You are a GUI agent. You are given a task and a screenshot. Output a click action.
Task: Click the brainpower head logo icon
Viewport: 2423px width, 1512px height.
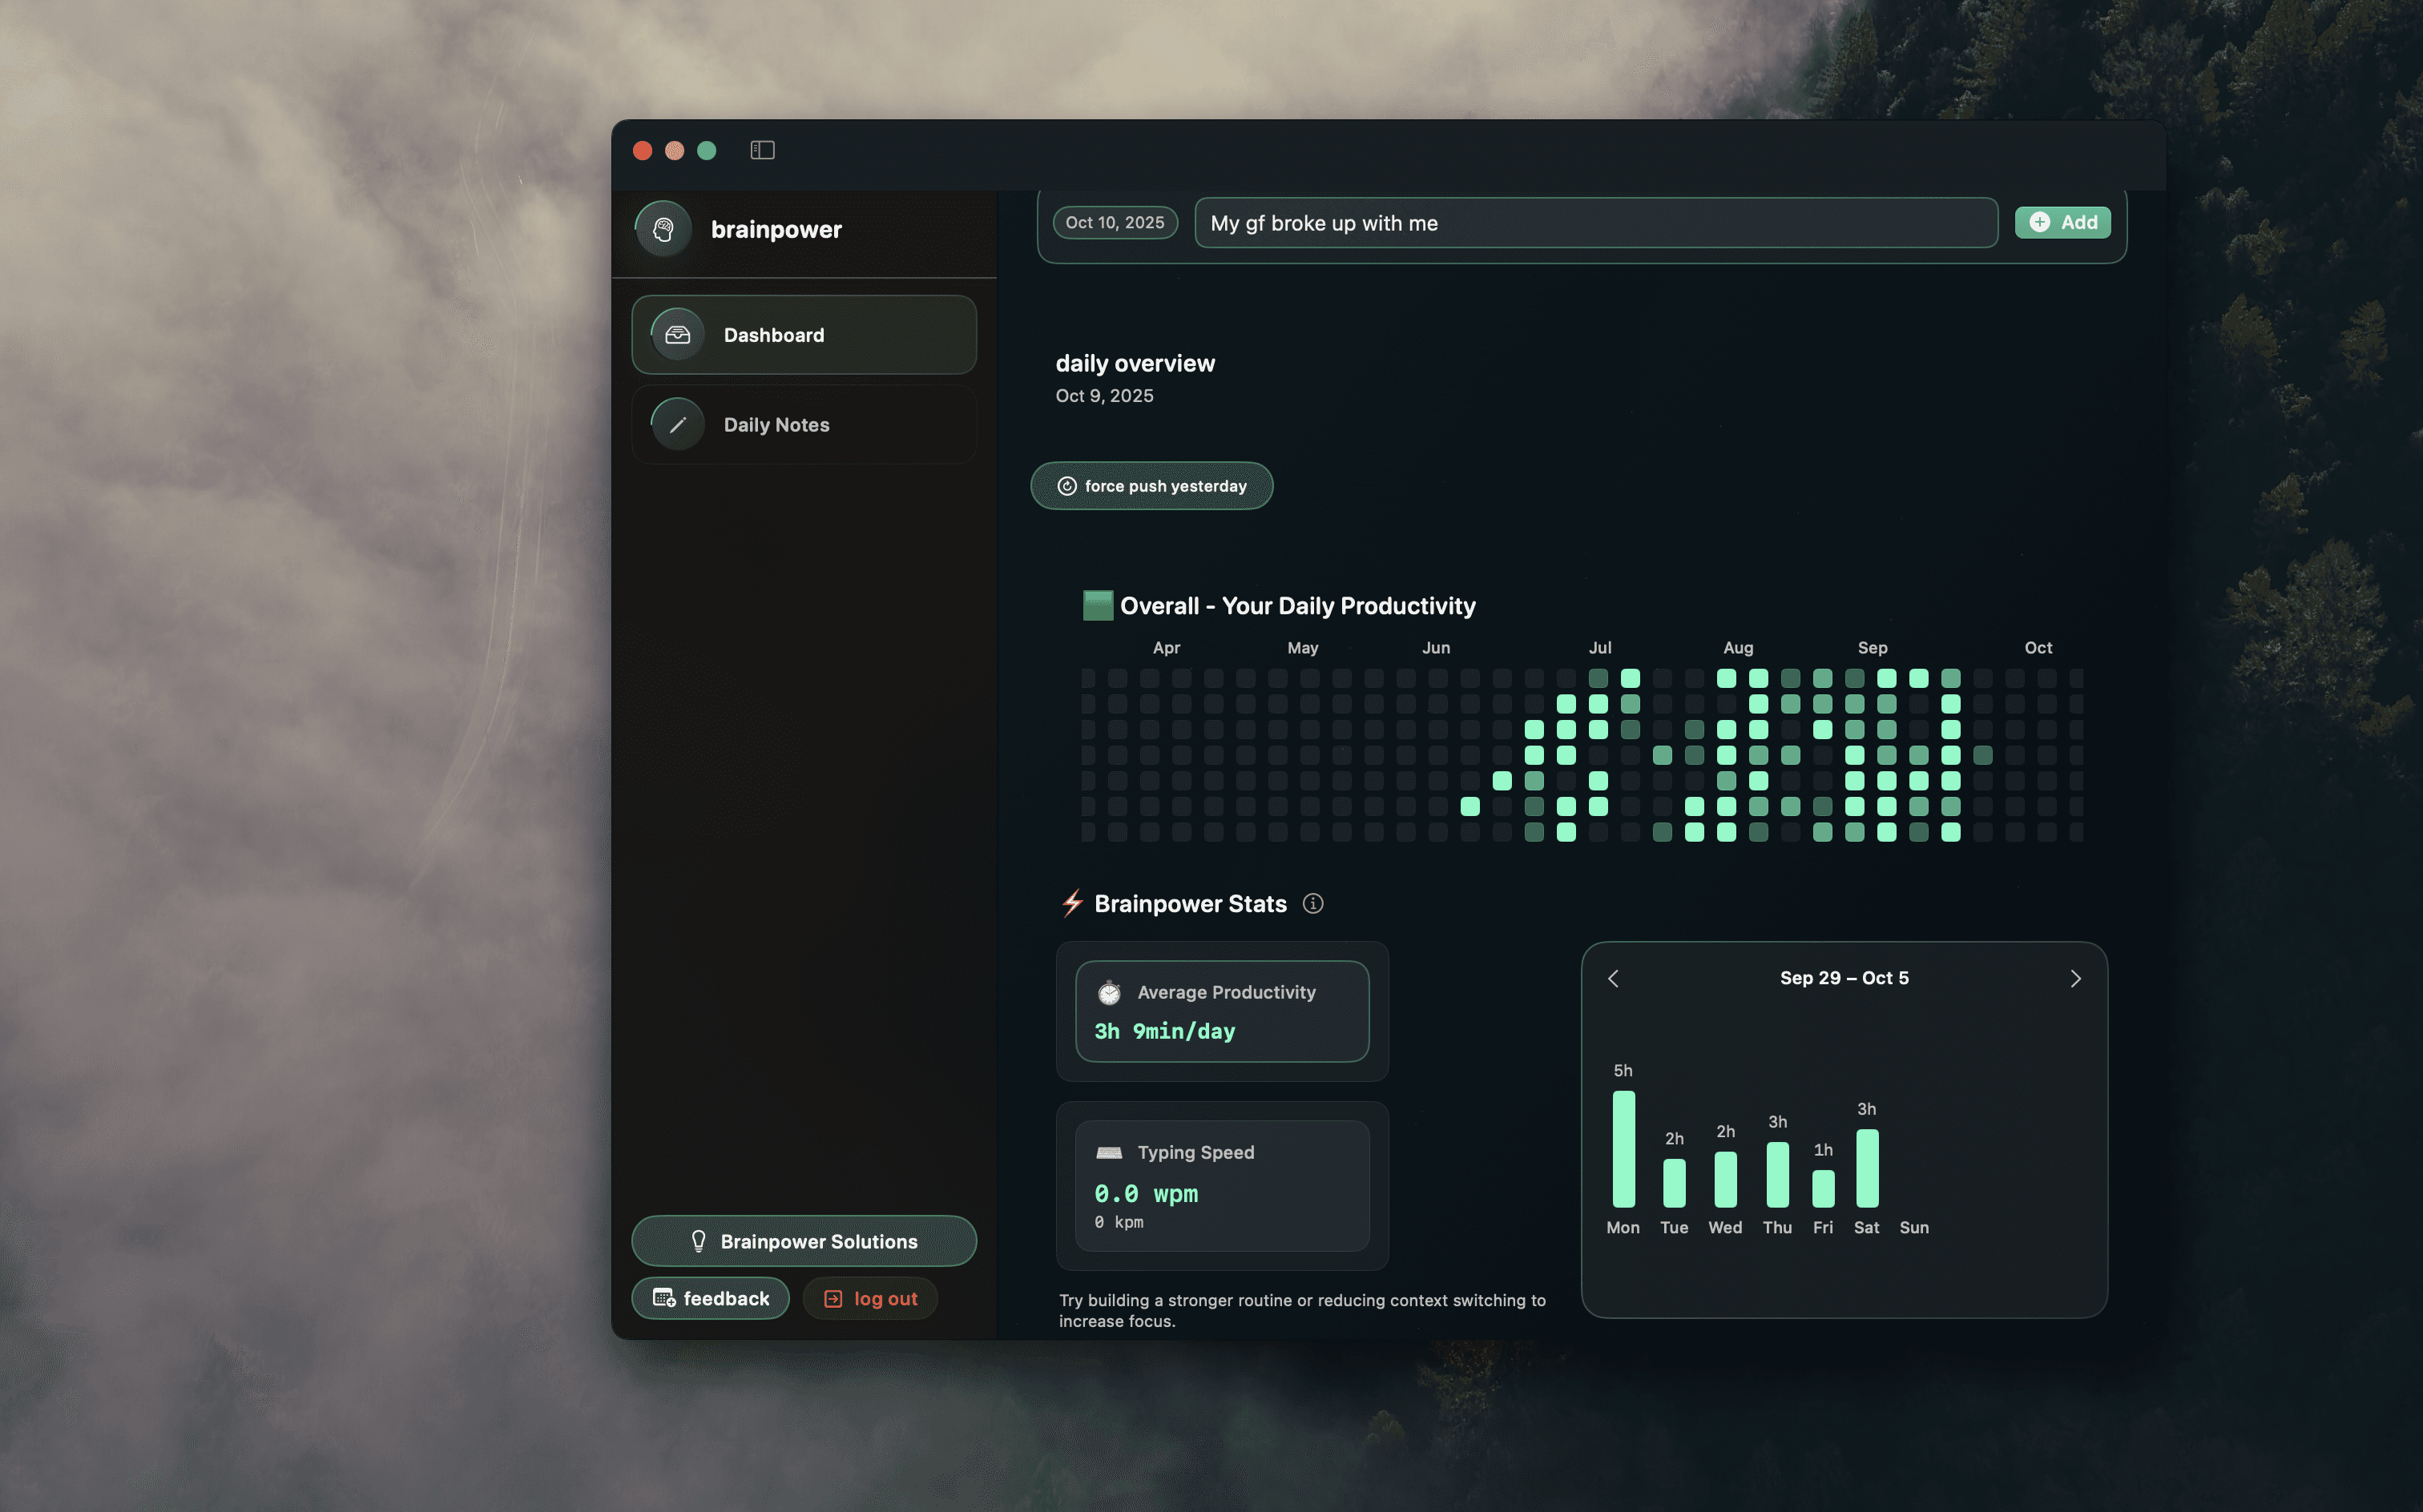coord(663,230)
